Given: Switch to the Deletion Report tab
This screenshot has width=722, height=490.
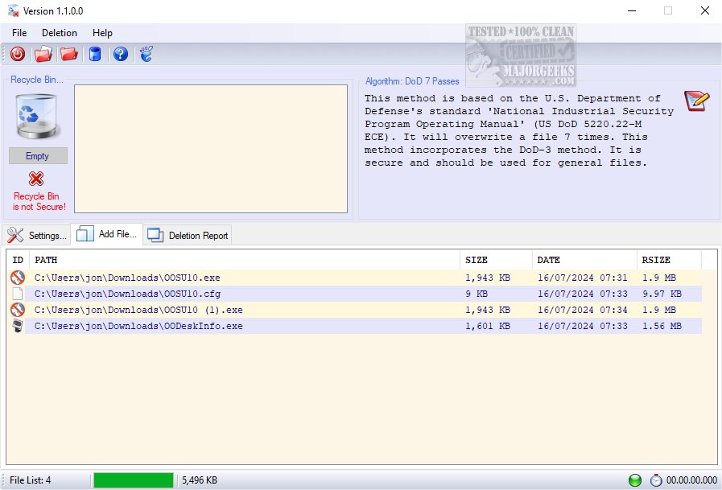Looking at the screenshot, I should coord(188,235).
